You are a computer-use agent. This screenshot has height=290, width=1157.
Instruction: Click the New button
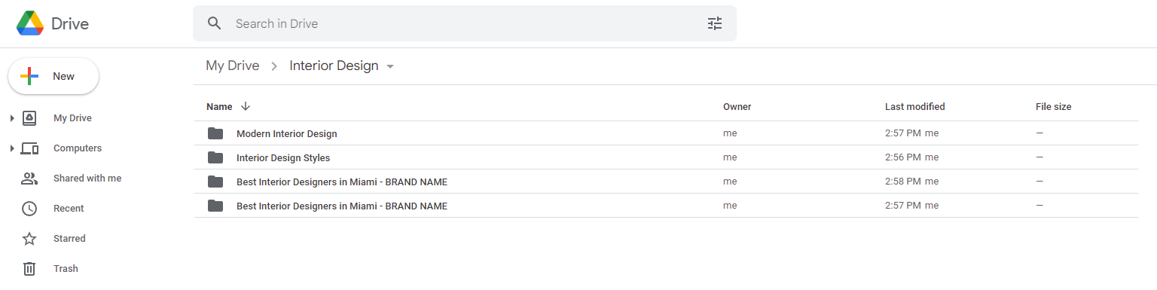tap(53, 76)
